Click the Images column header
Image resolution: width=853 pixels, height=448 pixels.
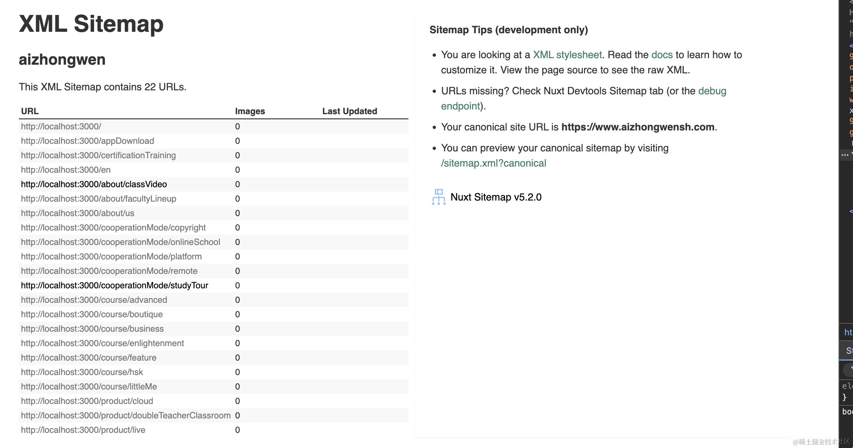pyautogui.click(x=250, y=111)
